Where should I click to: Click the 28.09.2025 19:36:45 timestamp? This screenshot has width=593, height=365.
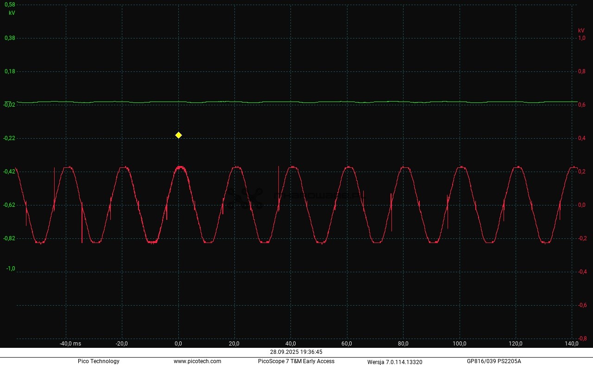coord(296,352)
